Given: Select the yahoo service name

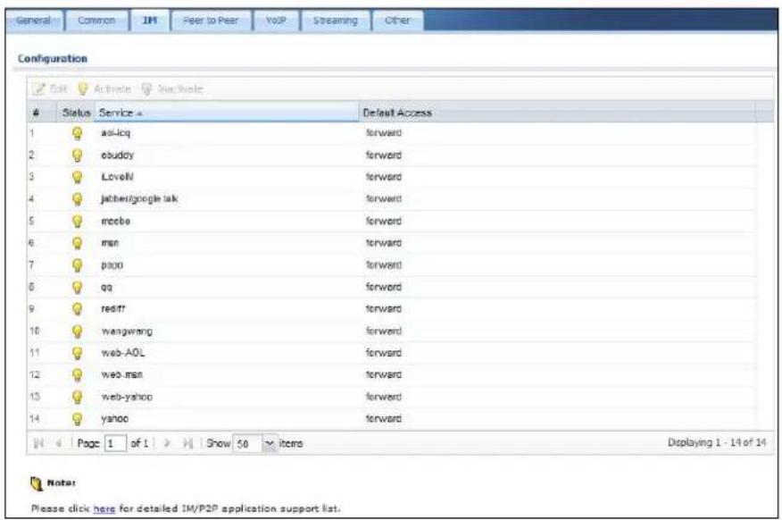Looking at the screenshot, I should (x=114, y=419).
